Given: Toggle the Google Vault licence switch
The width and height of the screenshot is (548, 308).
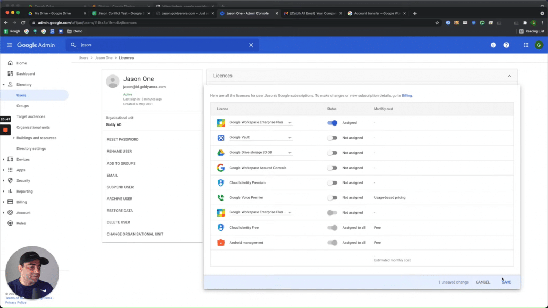Looking at the screenshot, I should [x=332, y=138].
